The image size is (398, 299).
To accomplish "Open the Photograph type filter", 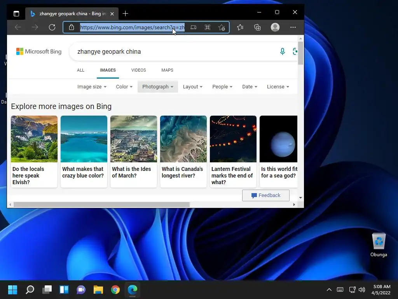I will tap(158, 87).
